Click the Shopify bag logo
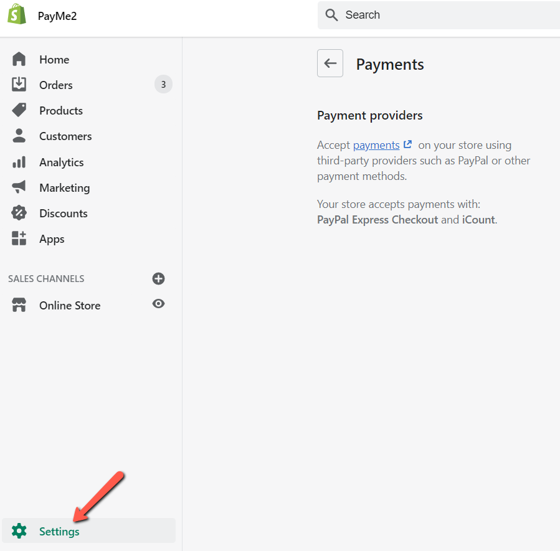The height and width of the screenshot is (551, 560). pyautogui.click(x=17, y=15)
